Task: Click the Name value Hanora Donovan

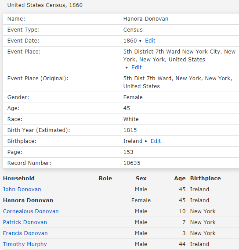Action: (146, 19)
